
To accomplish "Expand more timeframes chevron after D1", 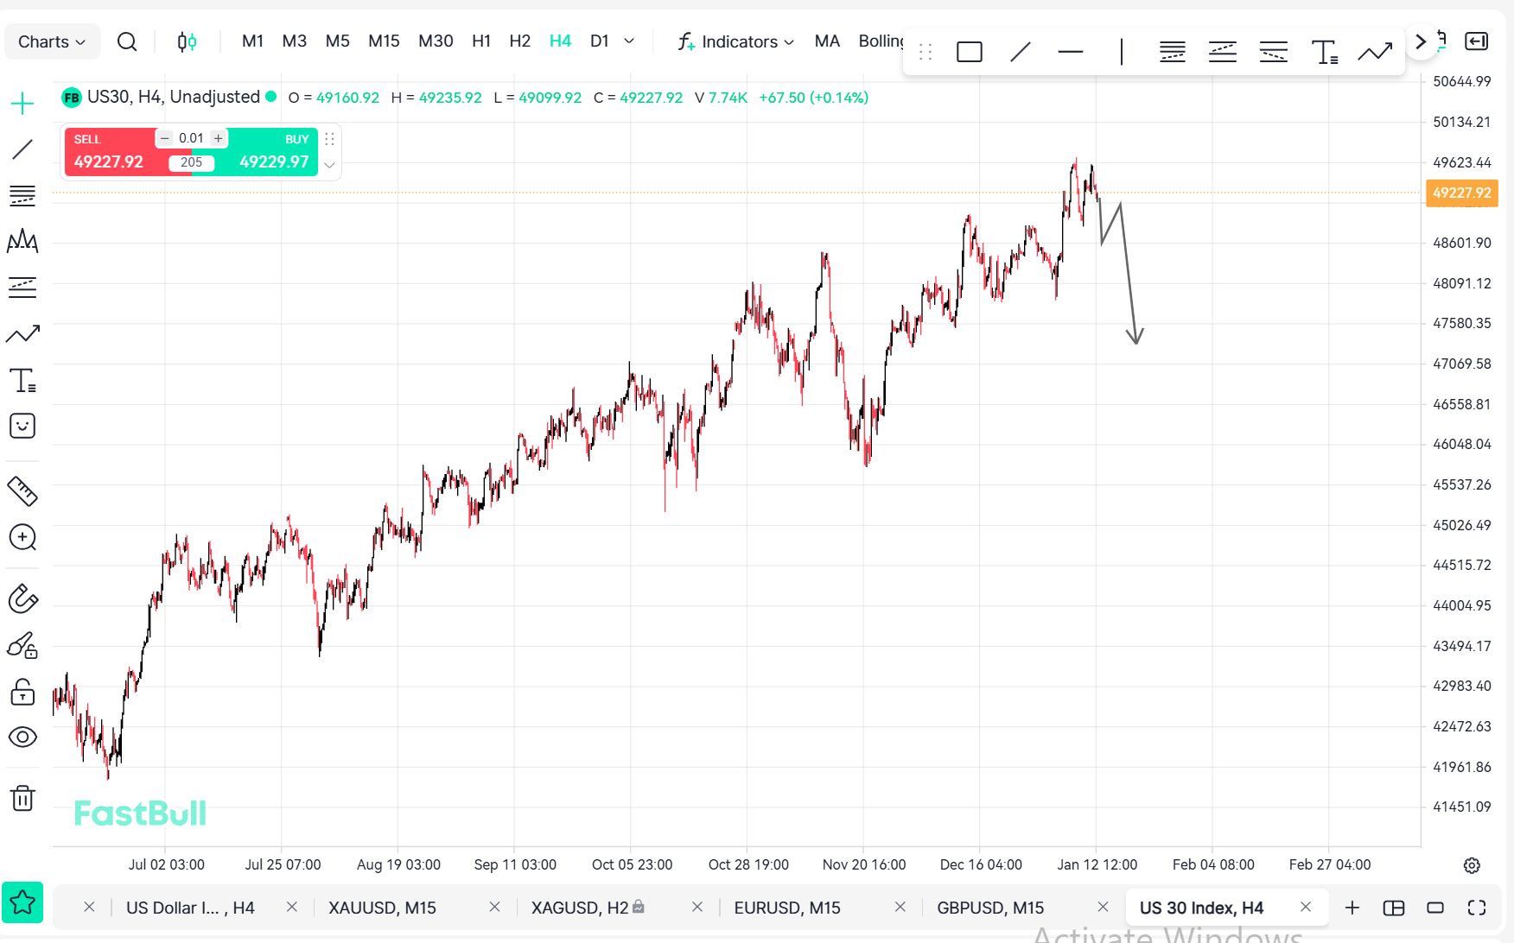I will [629, 41].
